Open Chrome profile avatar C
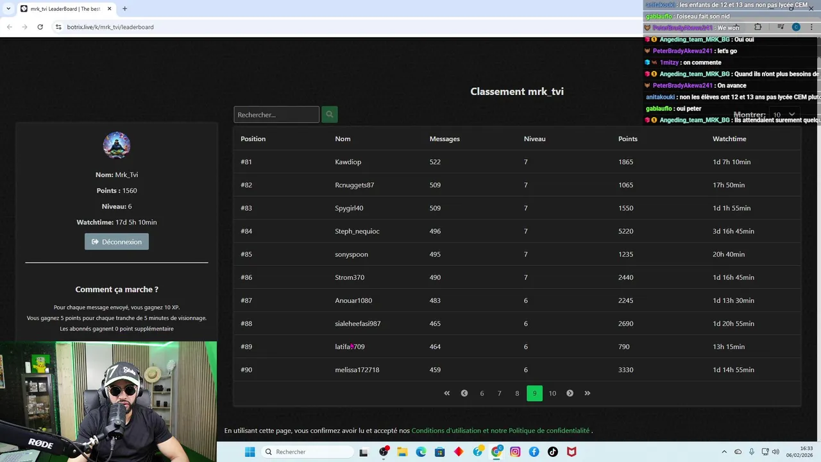821x462 pixels. coord(796,27)
